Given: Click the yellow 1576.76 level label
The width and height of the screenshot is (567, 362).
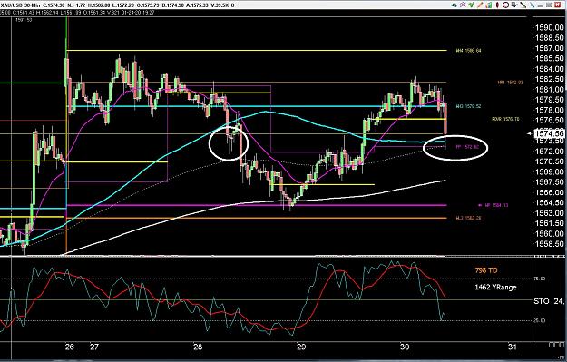Looking at the screenshot, I should pyautogui.click(x=505, y=119).
